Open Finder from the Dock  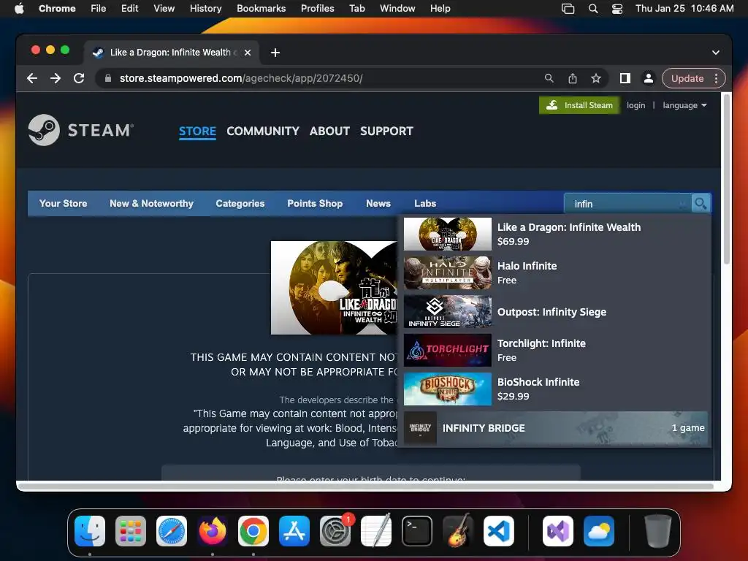[90, 530]
